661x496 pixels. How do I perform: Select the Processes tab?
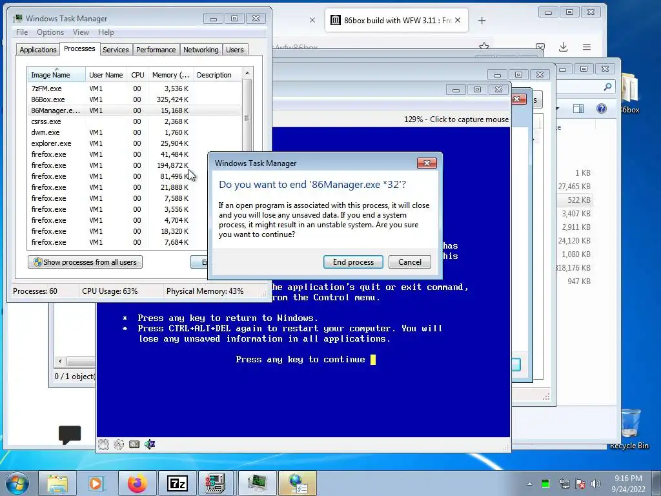click(x=79, y=48)
